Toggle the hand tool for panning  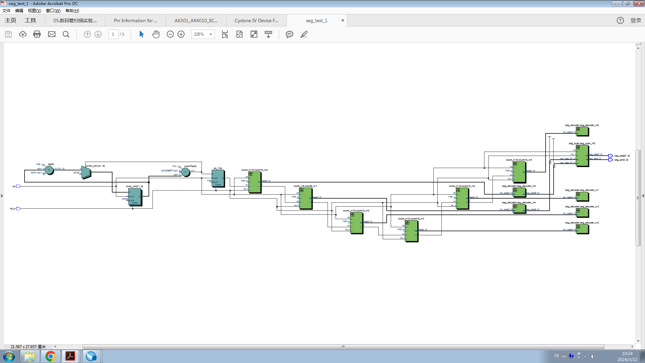155,34
